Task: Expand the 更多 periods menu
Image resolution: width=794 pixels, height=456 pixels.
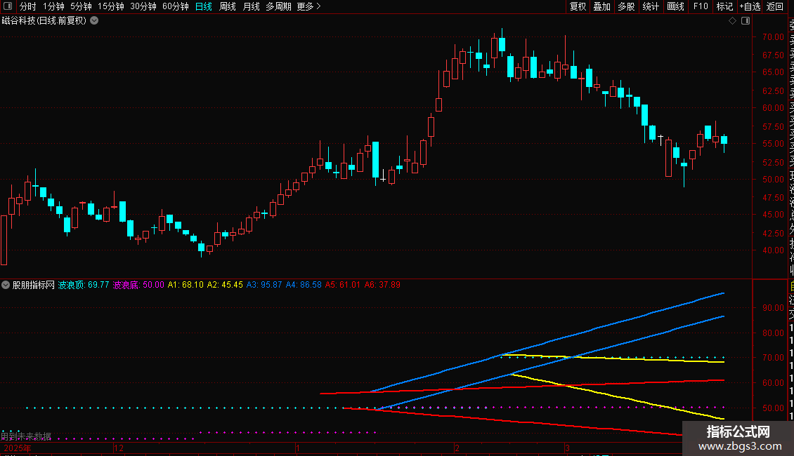Action: (x=309, y=6)
